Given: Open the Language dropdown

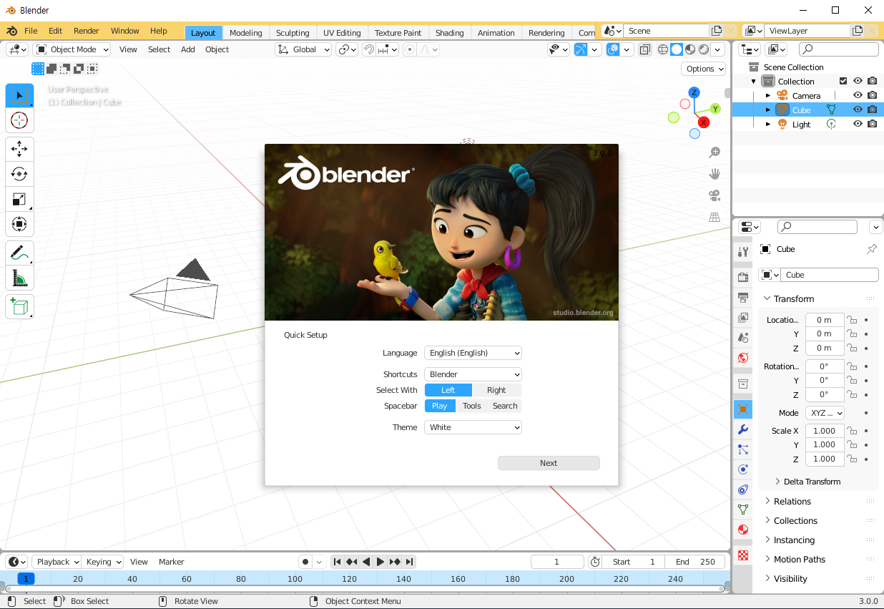Looking at the screenshot, I should [x=473, y=353].
